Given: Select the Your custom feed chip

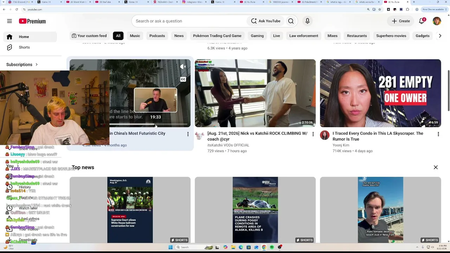Looking at the screenshot, I should pyautogui.click(x=89, y=36).
